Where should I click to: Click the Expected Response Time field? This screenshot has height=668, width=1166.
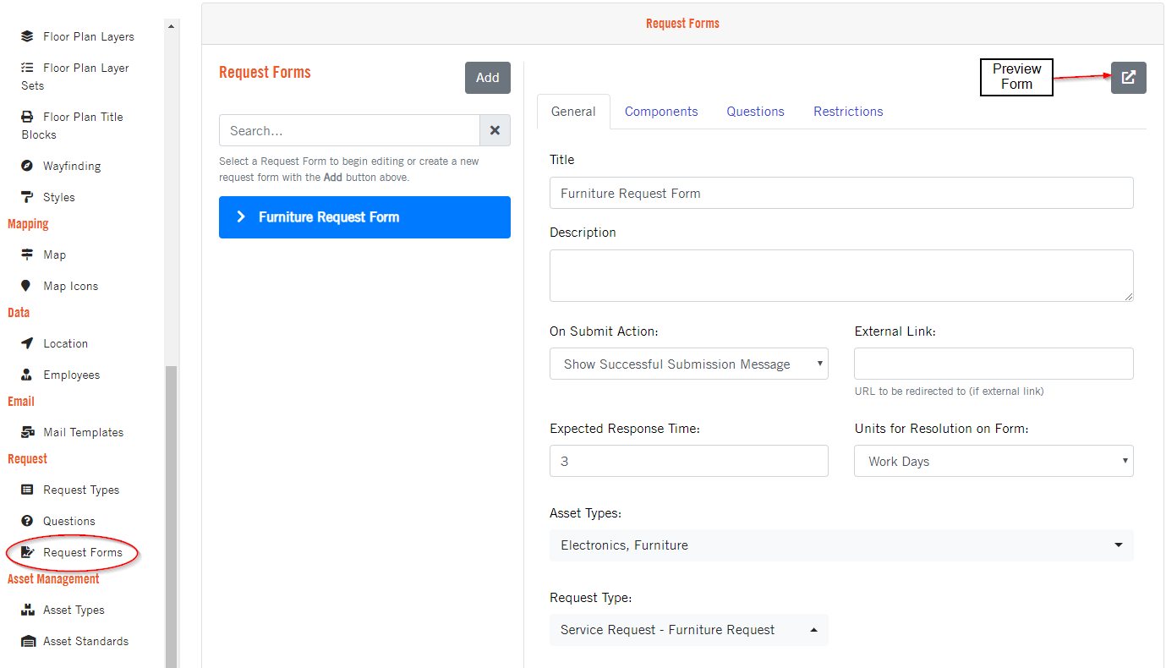tap(689, 461)
